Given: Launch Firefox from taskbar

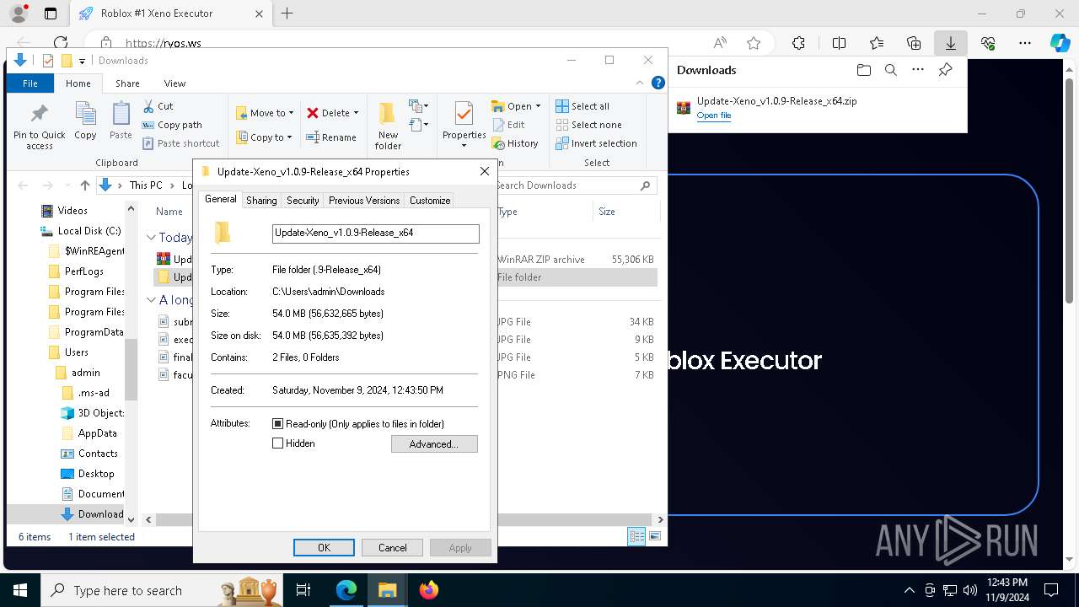Looking at the screenshot, I should click(x=428, y=590).
